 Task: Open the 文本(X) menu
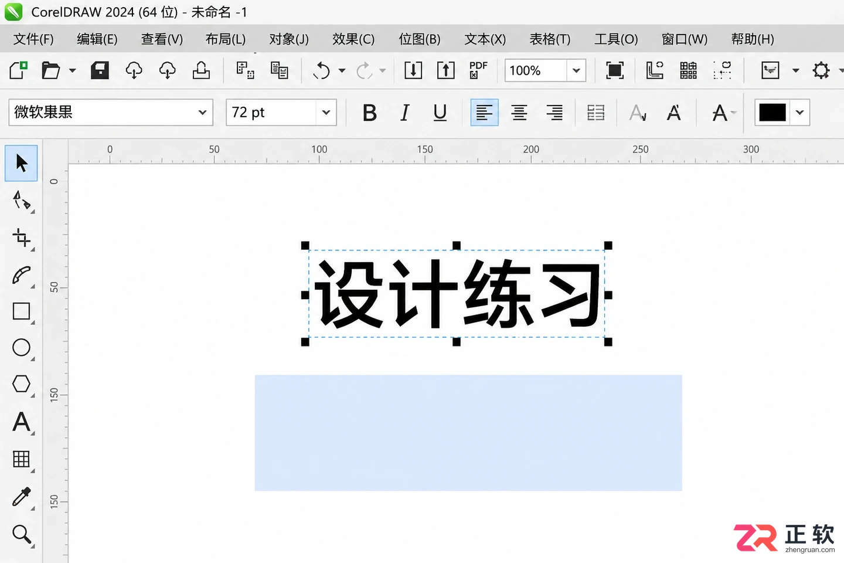tap(485, 39)
